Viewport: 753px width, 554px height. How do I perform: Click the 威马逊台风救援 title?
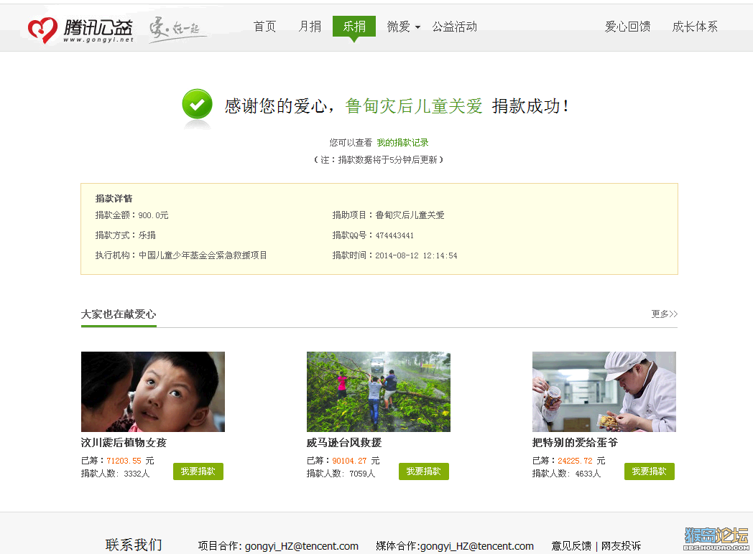point(344,442)
